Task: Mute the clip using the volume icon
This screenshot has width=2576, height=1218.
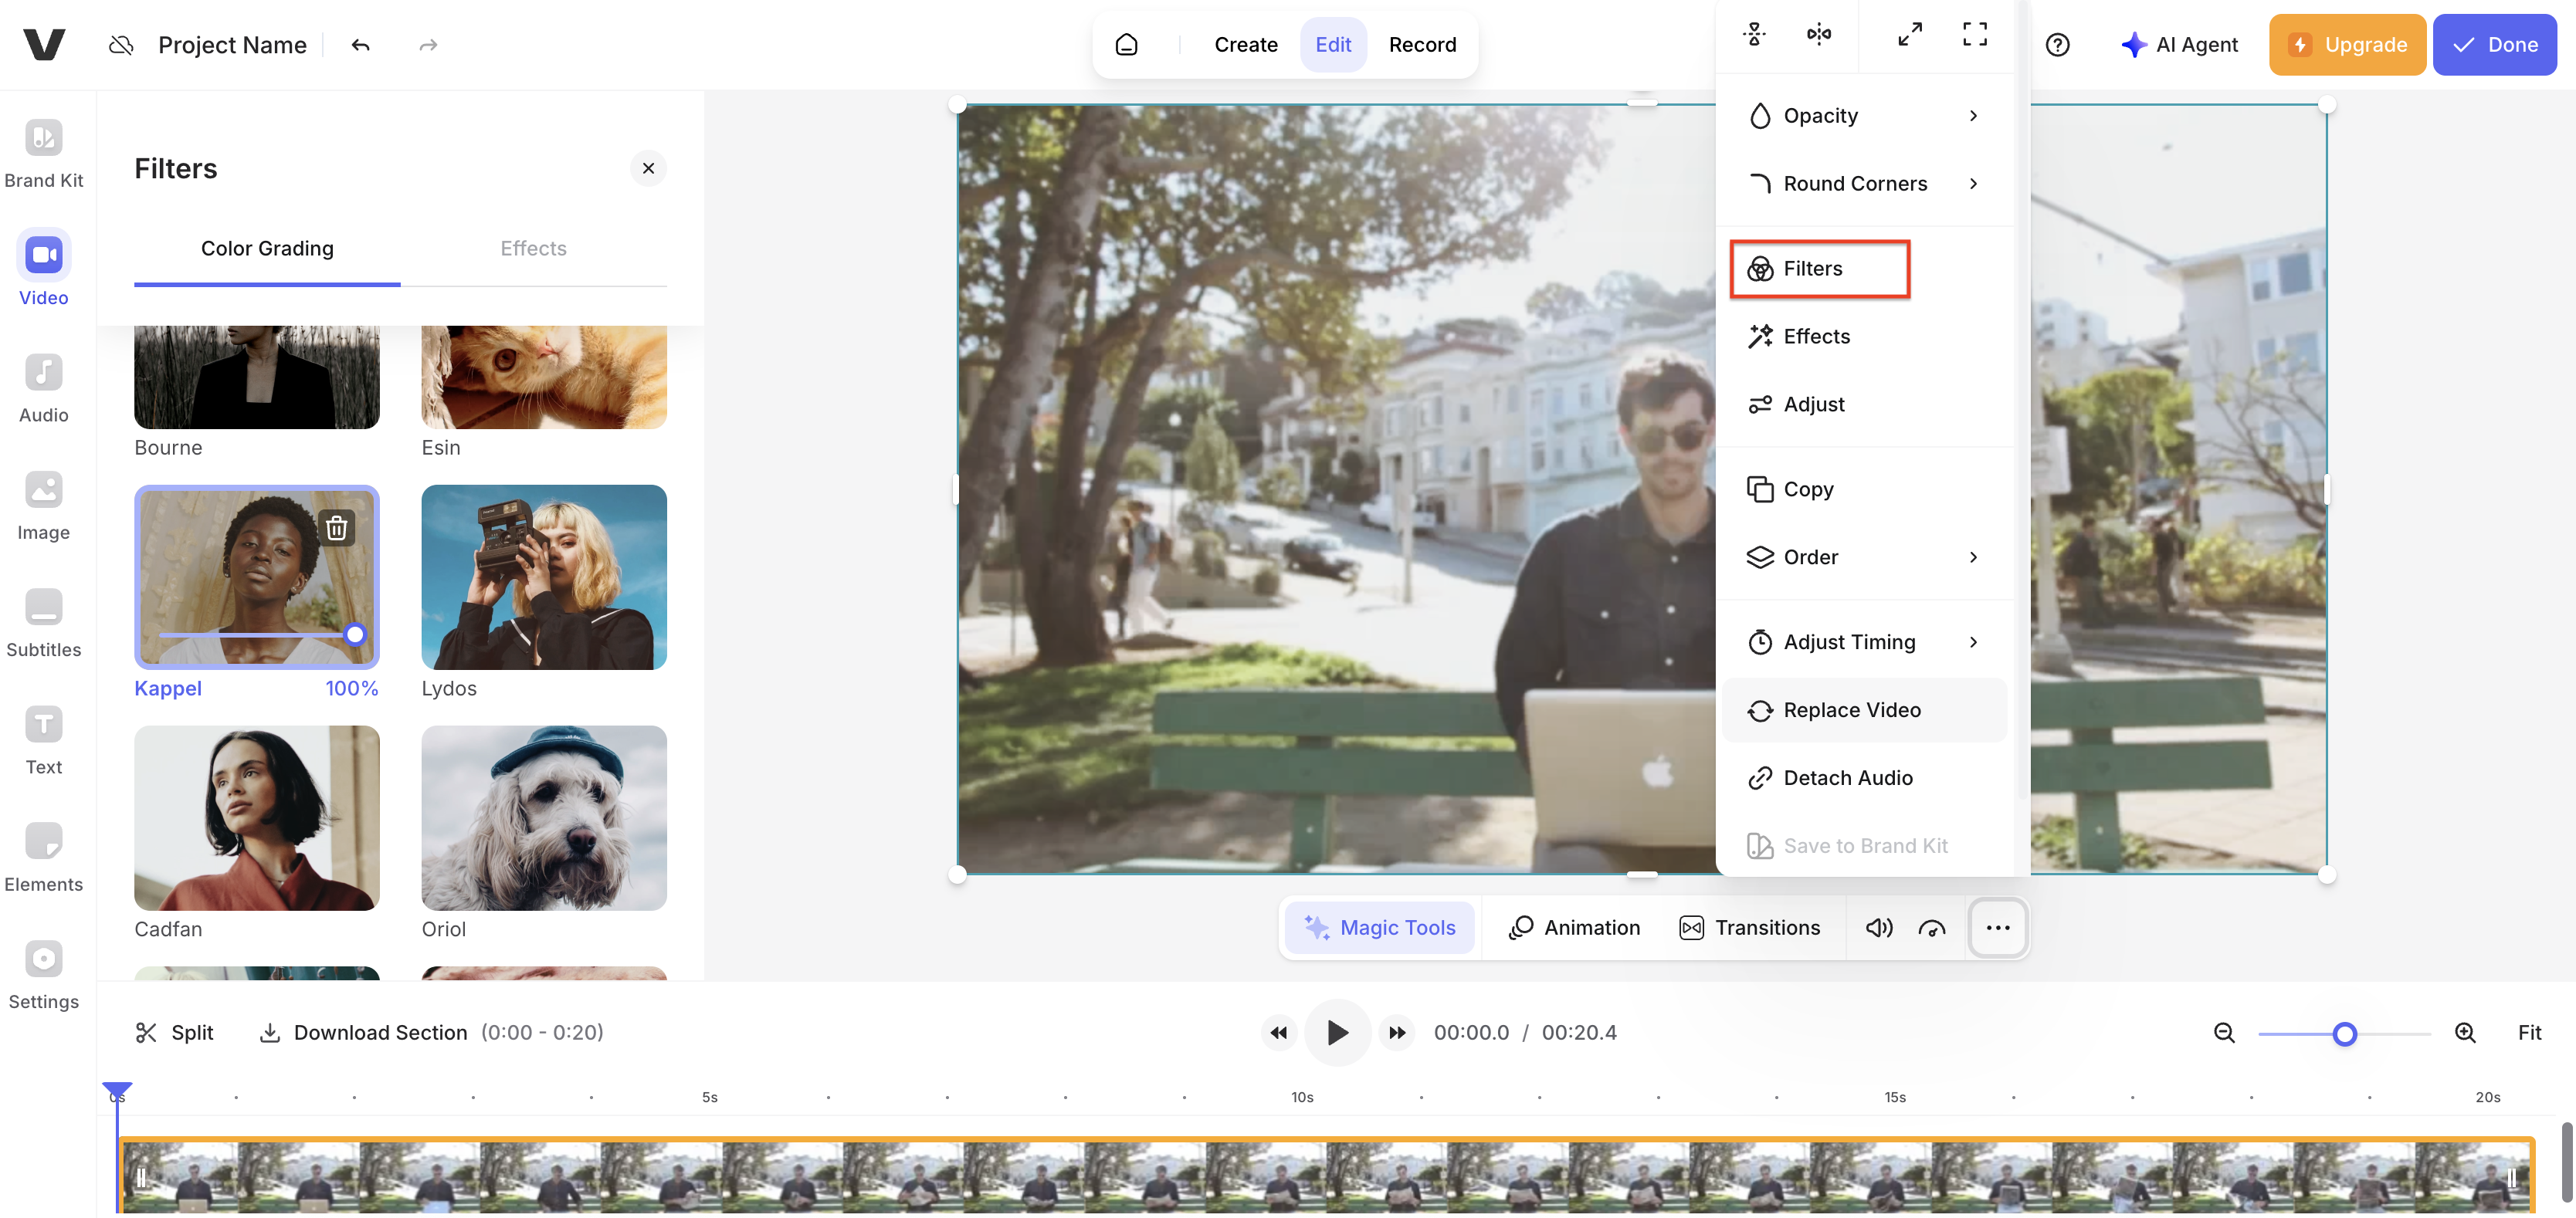Action: tap(1879, 927)
